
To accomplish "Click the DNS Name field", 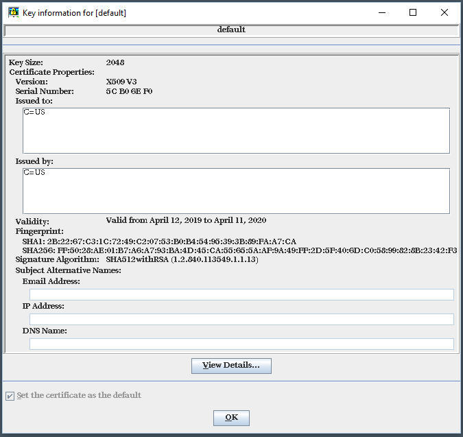I will pos(241,344).
